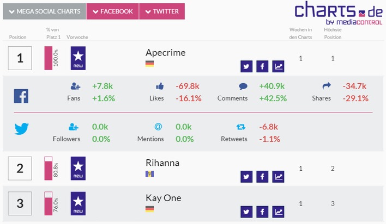This screenshot has width=386, height=224.
Task: Click Facebook icon in Apecrime row
Action: pyautogui.click(x=262, y=67)
